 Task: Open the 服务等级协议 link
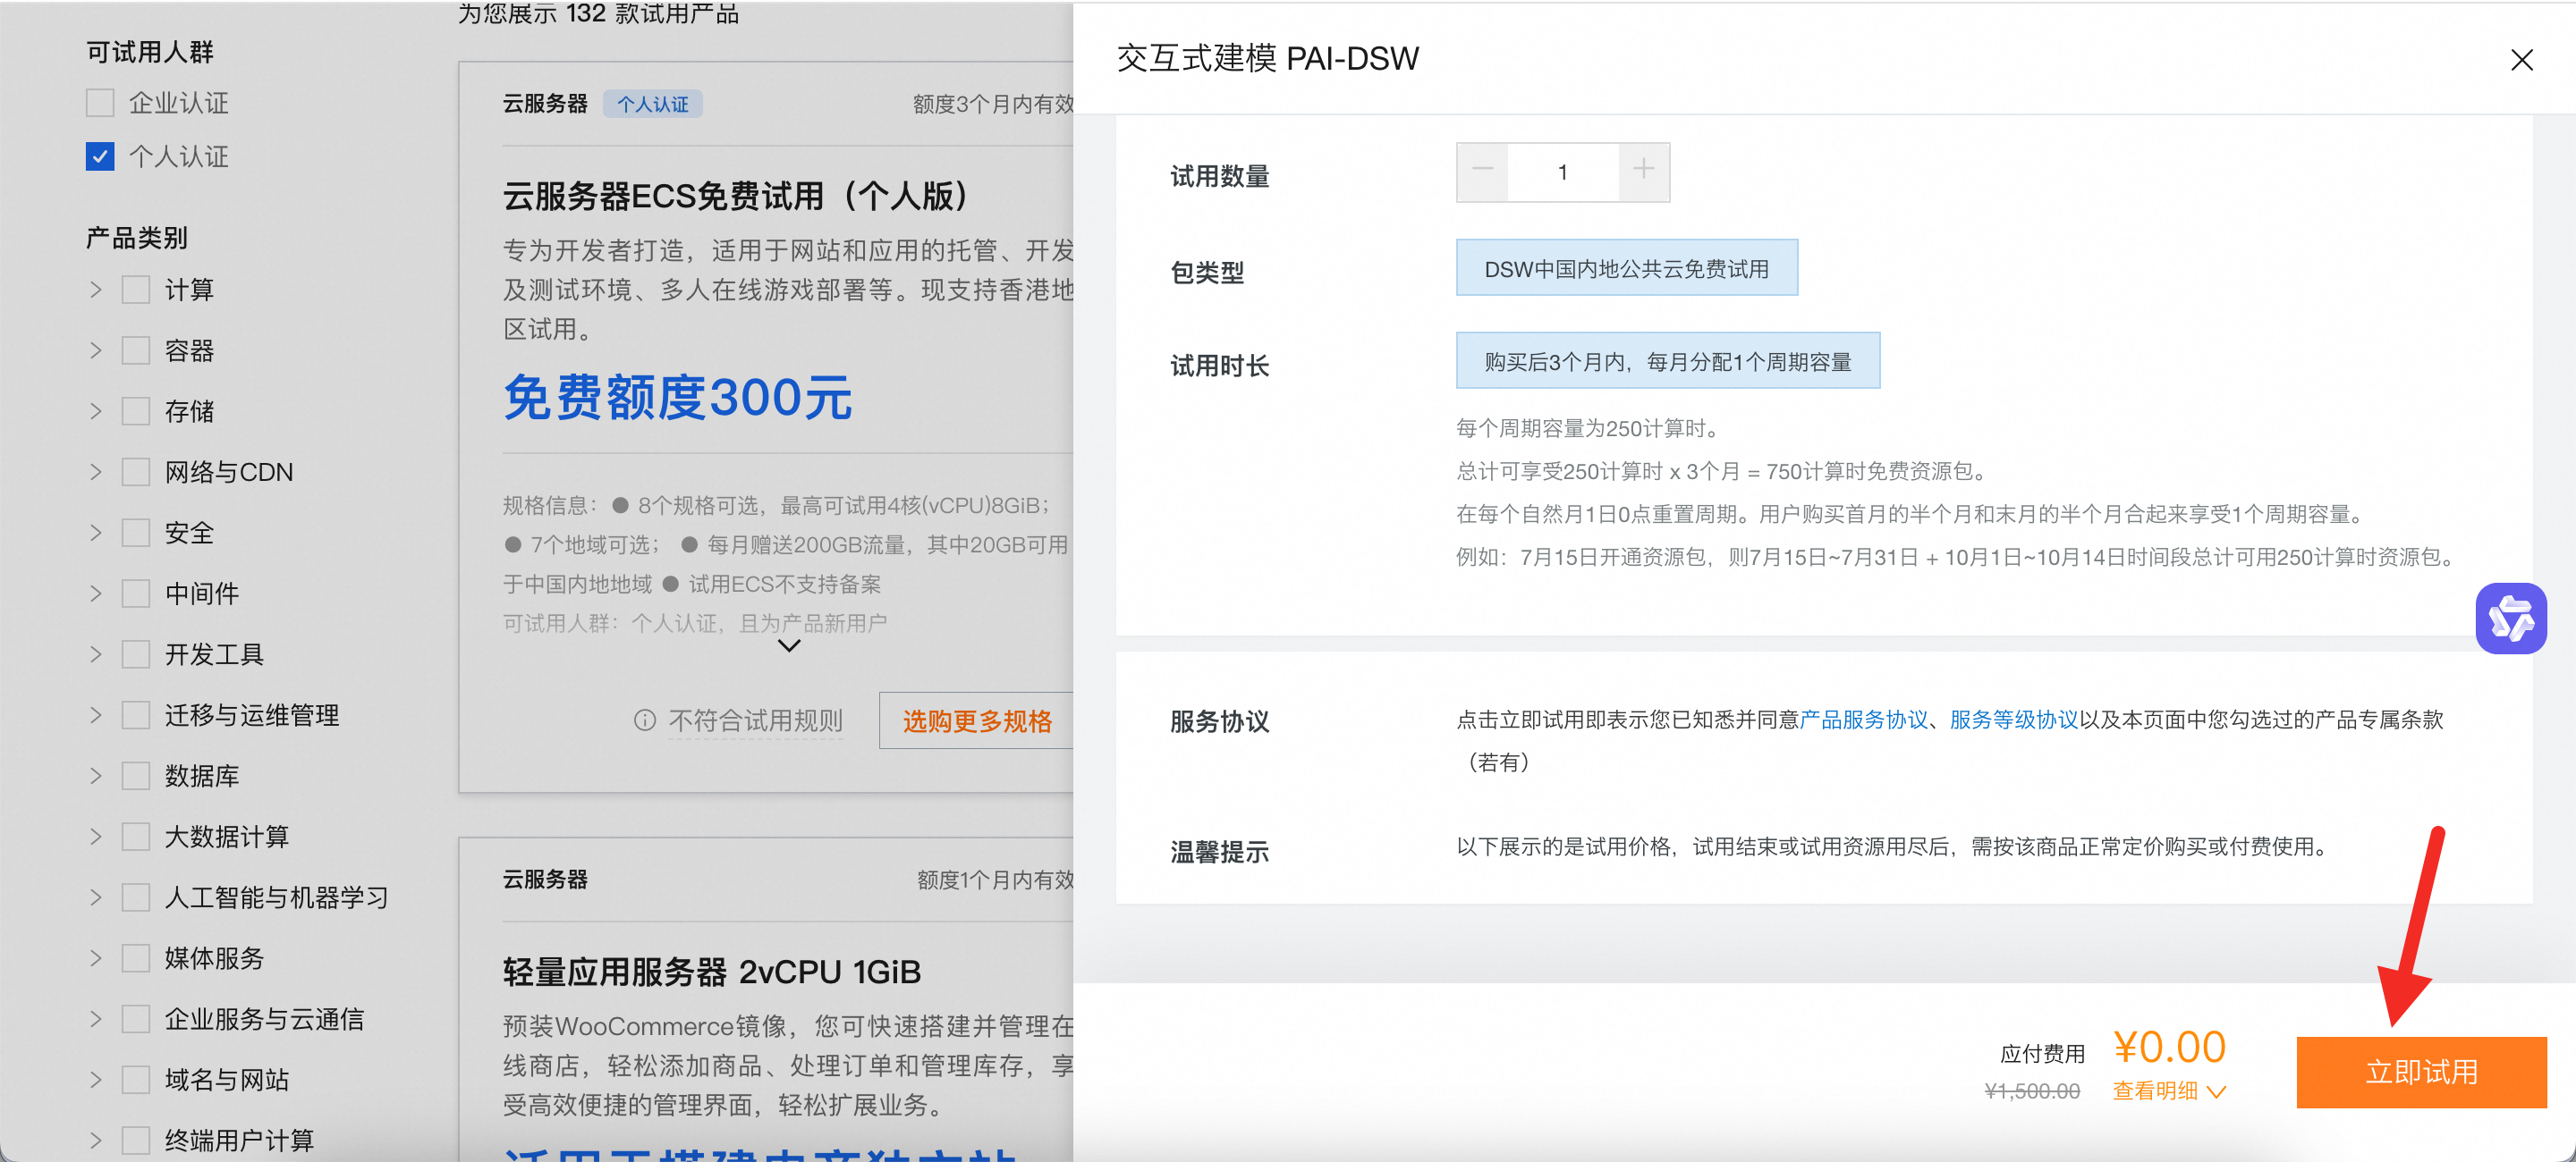point(2014,720)
